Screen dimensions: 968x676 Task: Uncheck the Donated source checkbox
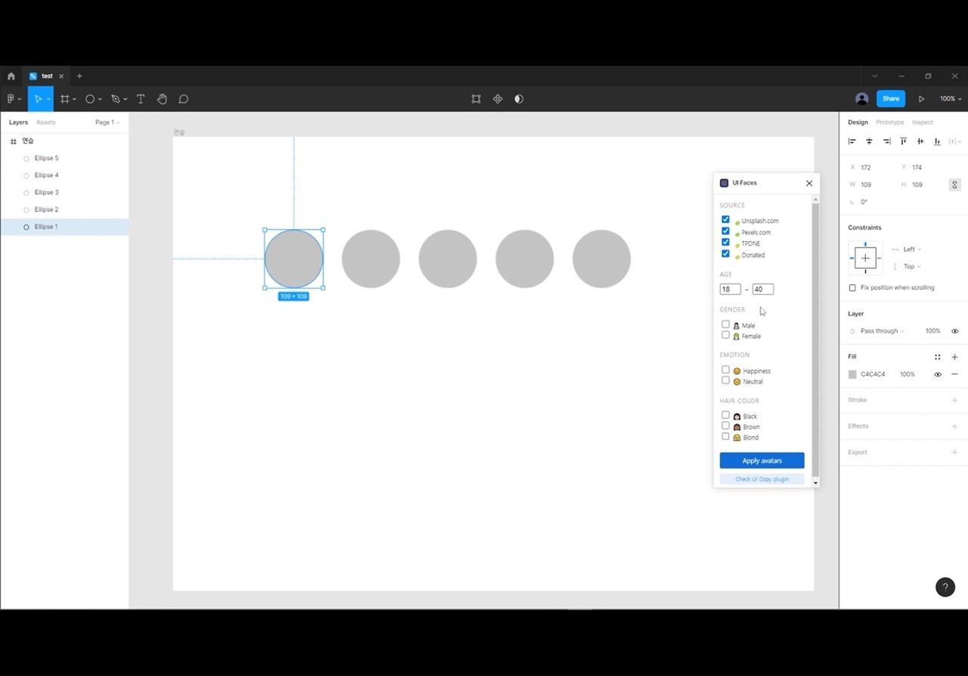click(725, 254)
